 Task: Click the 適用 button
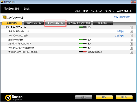coord(84,97)
